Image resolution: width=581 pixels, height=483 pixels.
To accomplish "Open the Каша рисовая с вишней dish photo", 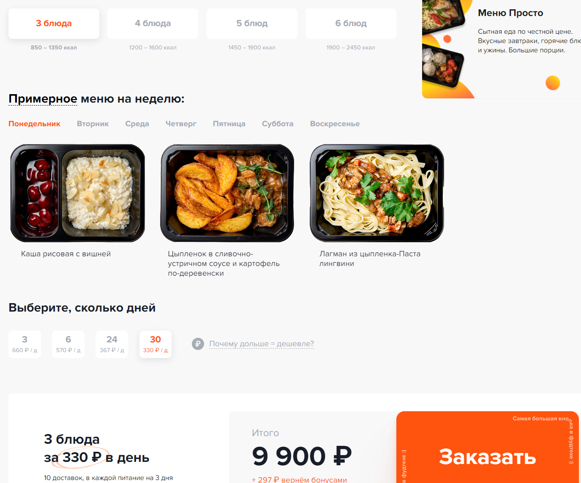I will (x=78, y=193).
